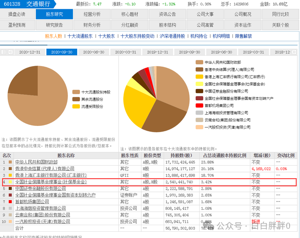The height and width of the screenshot is (238, 300).
Task: Select the 2019-03-31 report date
Action: tap(253, 52)
